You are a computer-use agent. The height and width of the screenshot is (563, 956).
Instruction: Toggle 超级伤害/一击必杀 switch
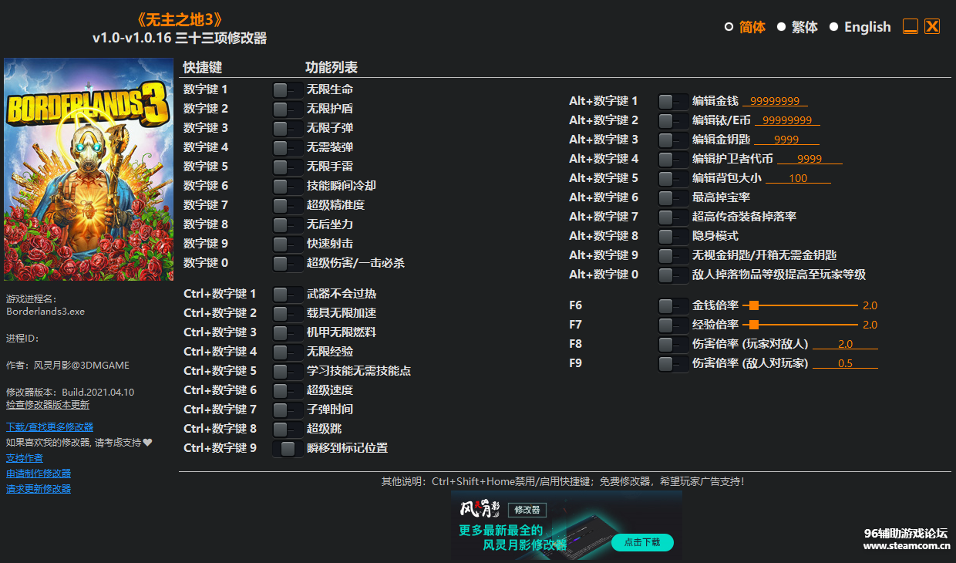click(287, 263)
